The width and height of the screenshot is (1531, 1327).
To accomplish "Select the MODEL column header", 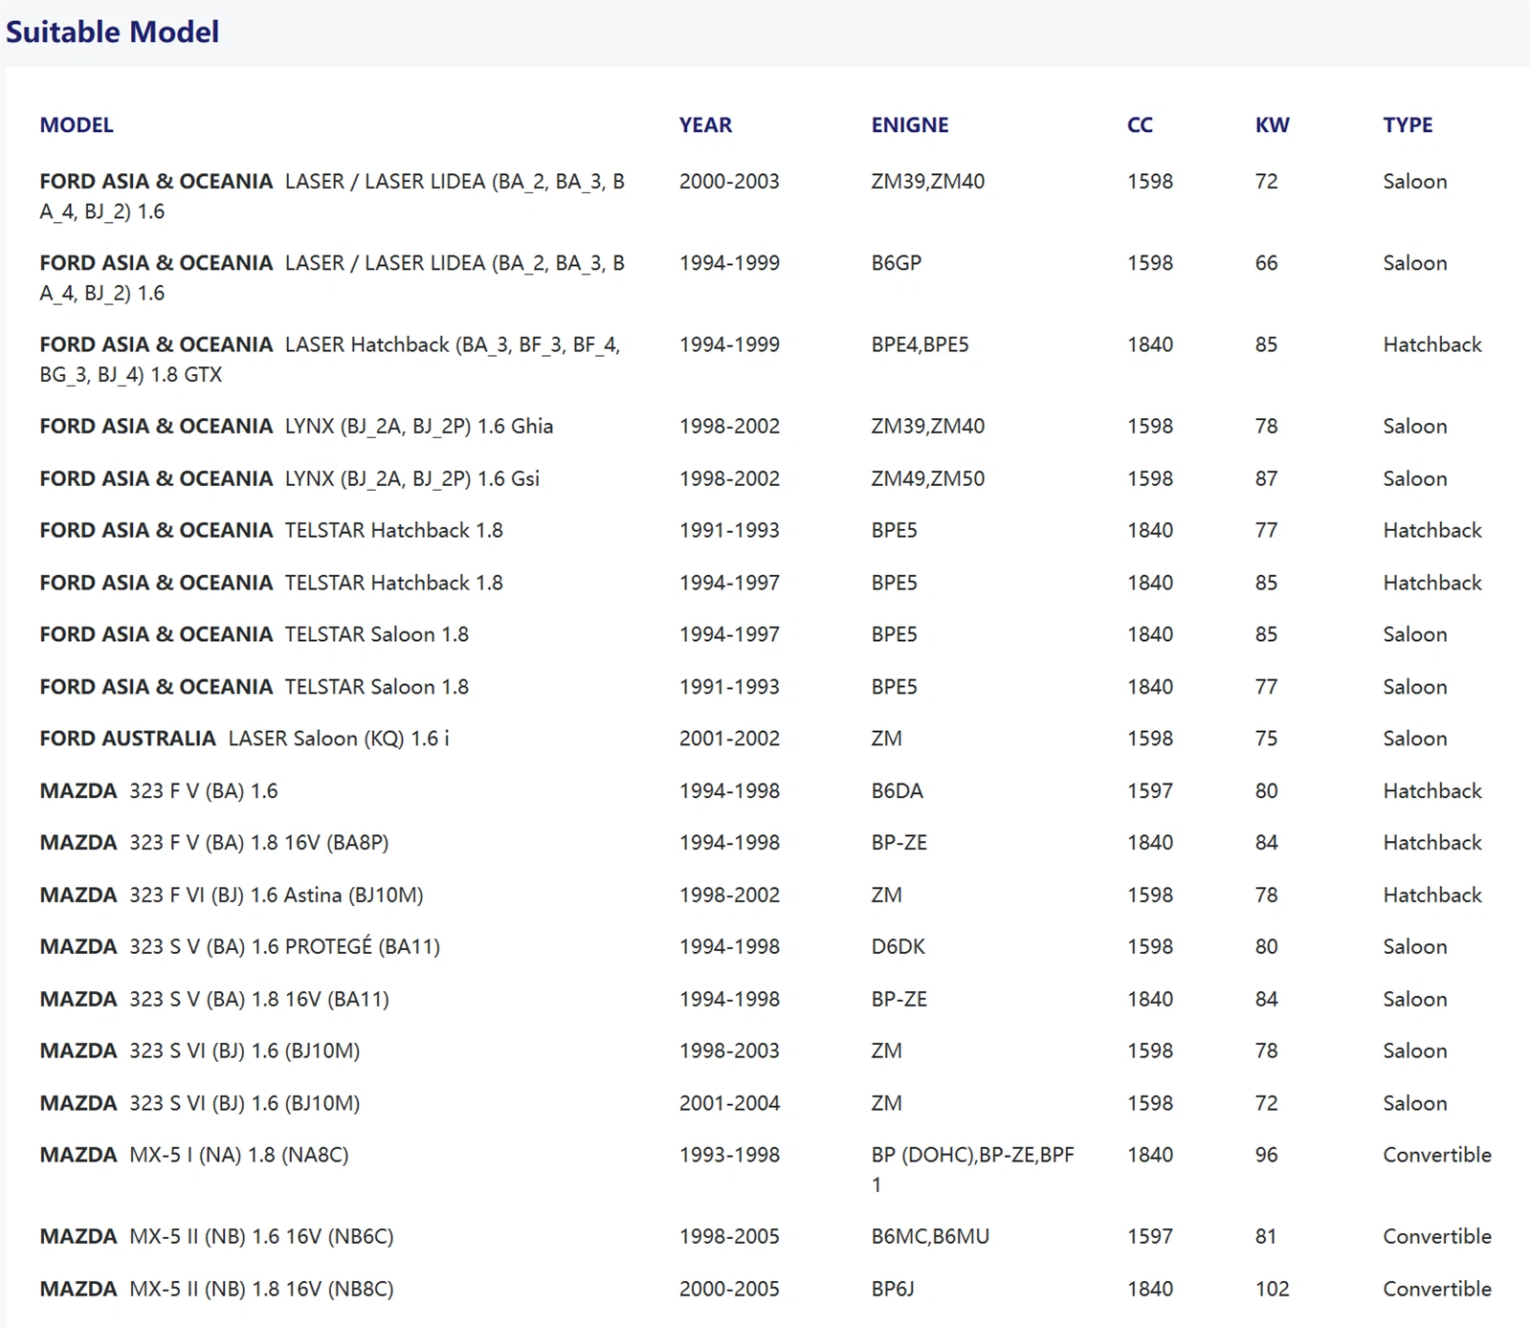I will coord(77,124).
